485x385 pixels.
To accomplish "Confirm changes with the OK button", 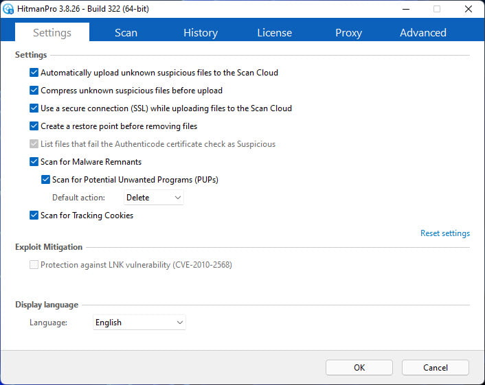I will [x=359, y=367].
